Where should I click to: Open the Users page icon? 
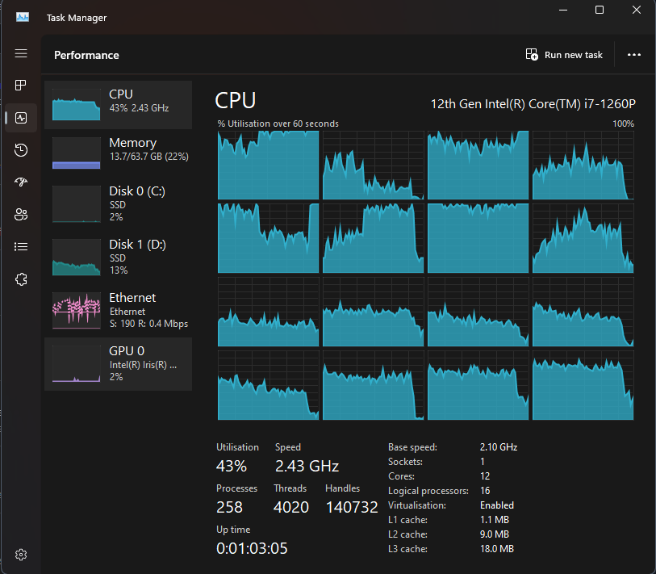tap(21, 215)
